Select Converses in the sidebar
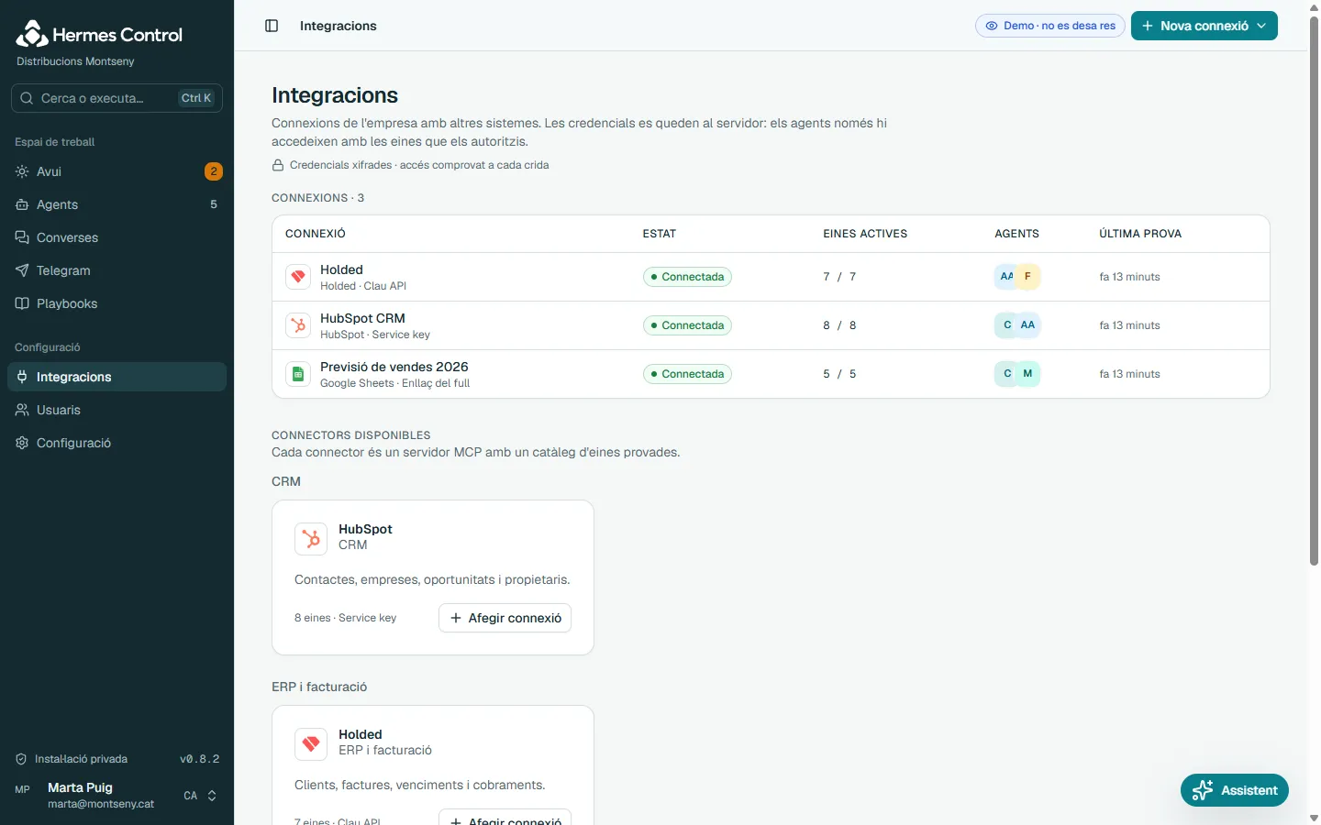The height and width of the screenshot is (825, 1321). (x=117, y=237)
